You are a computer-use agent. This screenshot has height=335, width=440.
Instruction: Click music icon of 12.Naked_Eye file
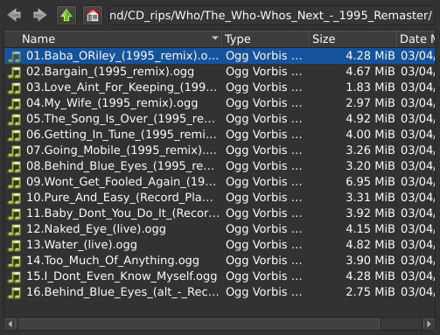14,229
